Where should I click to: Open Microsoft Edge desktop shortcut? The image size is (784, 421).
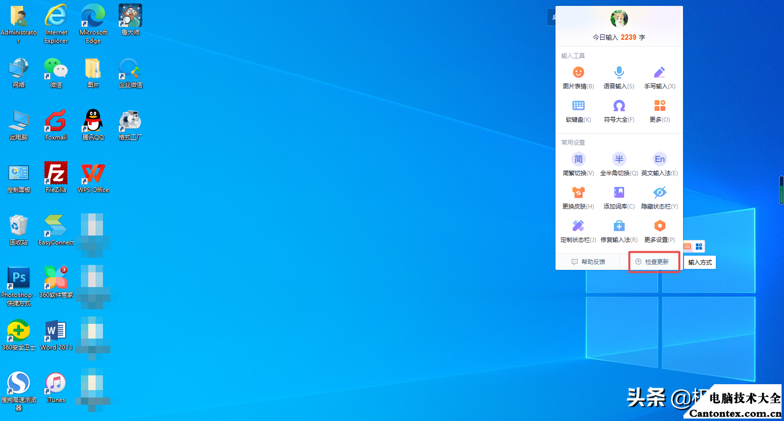coord(93,24)
